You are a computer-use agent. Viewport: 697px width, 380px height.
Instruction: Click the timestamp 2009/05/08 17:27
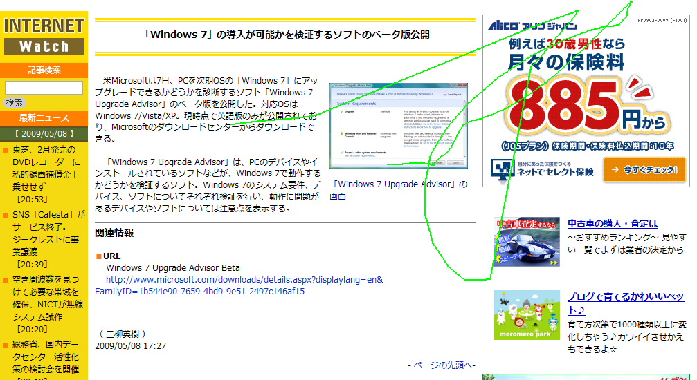click(130, 346)
